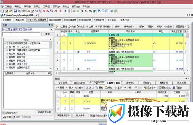Click 下移 in the main list toolbar

tap(98, 26)
